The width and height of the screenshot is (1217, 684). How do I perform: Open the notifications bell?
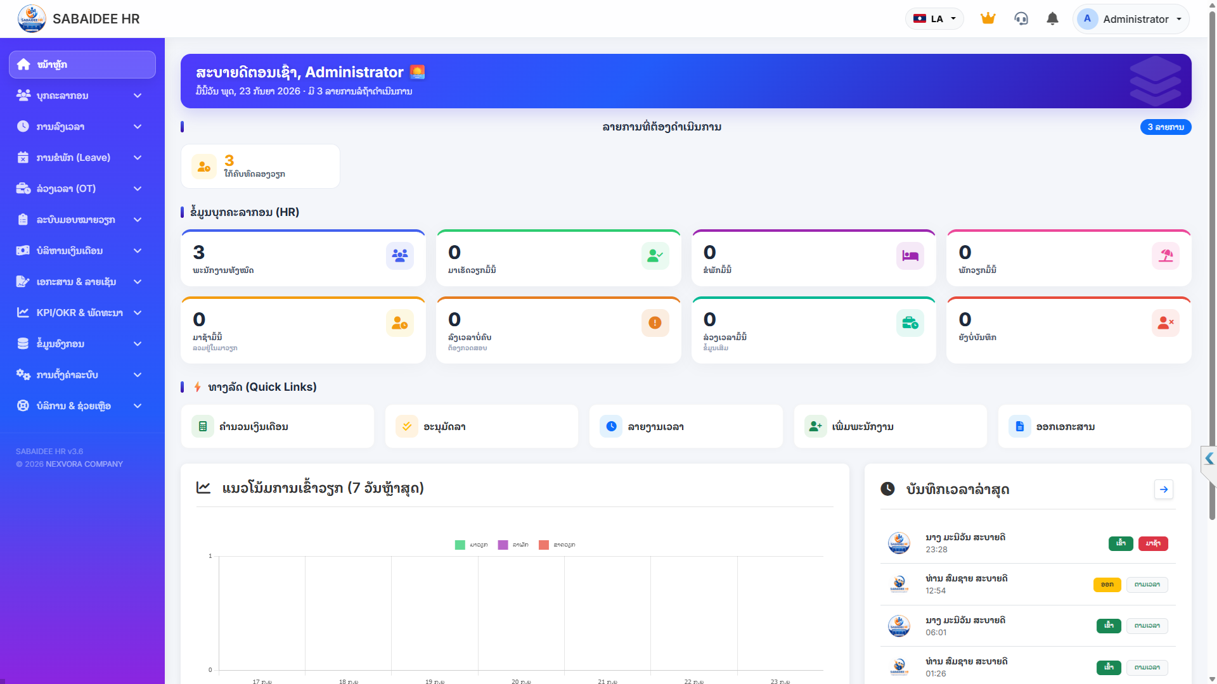click(1052, 18)
